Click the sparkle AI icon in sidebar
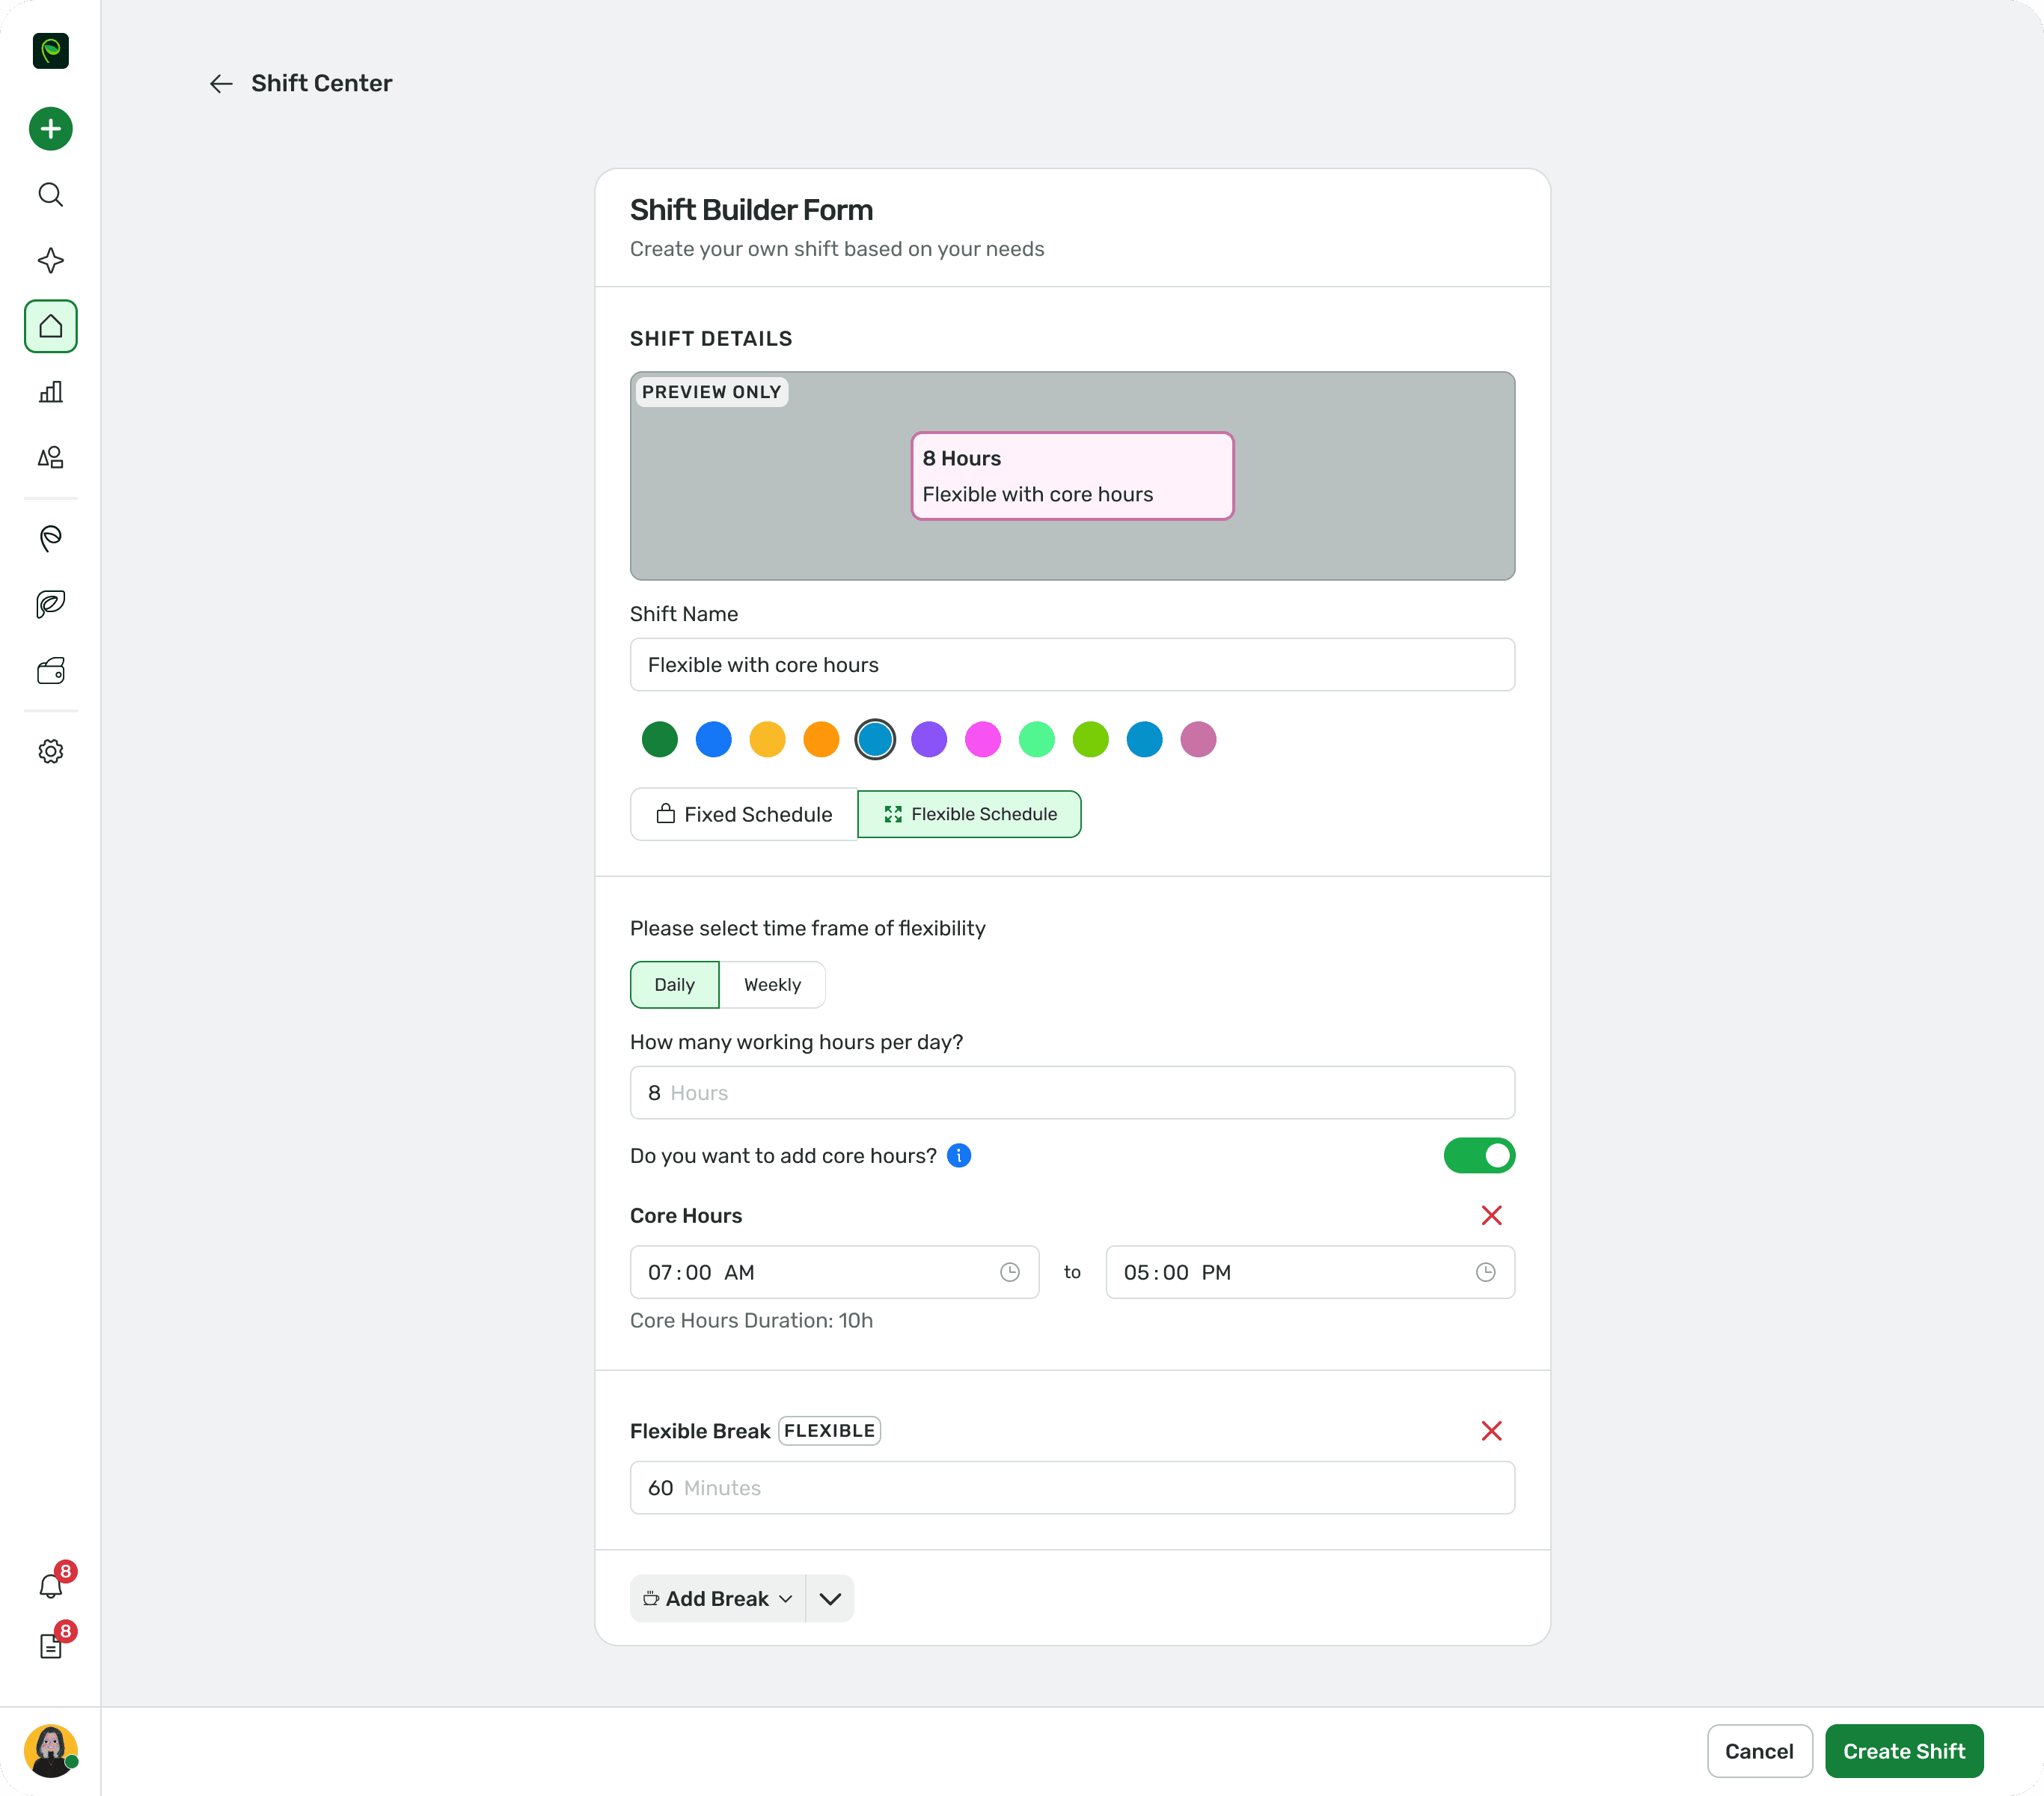Screen dimensions: 2044x1796 coord(50,261)
